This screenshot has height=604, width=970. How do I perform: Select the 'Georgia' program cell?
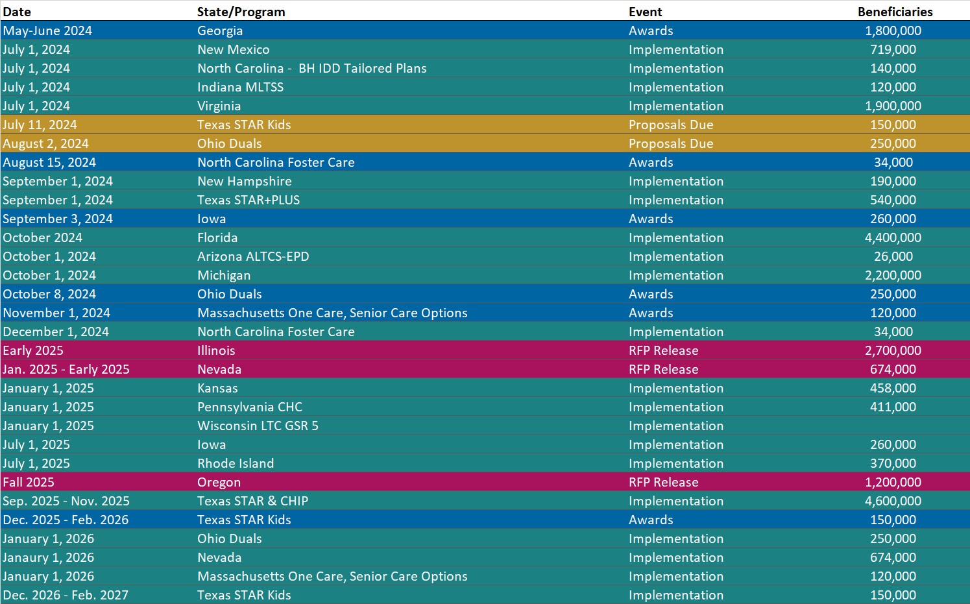click(x=220, y=30)
